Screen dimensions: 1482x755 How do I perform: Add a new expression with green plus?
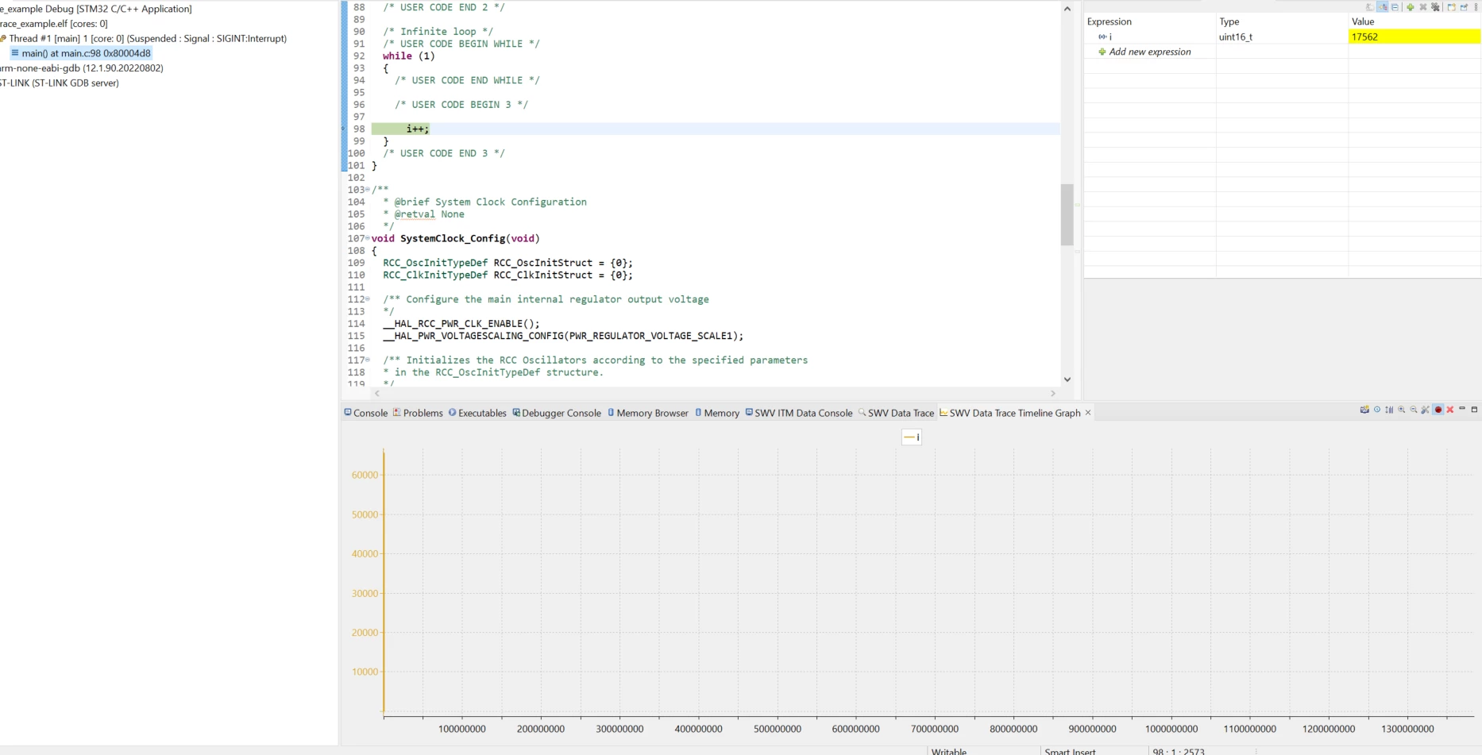(1411, 7)
